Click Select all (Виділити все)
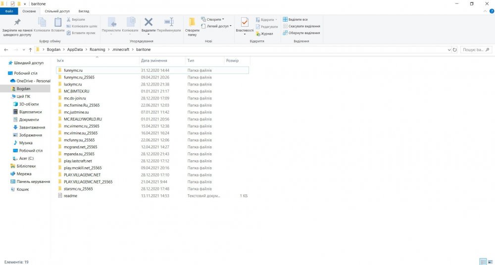This screenshot has height=265, width=495. pos(295,20)
